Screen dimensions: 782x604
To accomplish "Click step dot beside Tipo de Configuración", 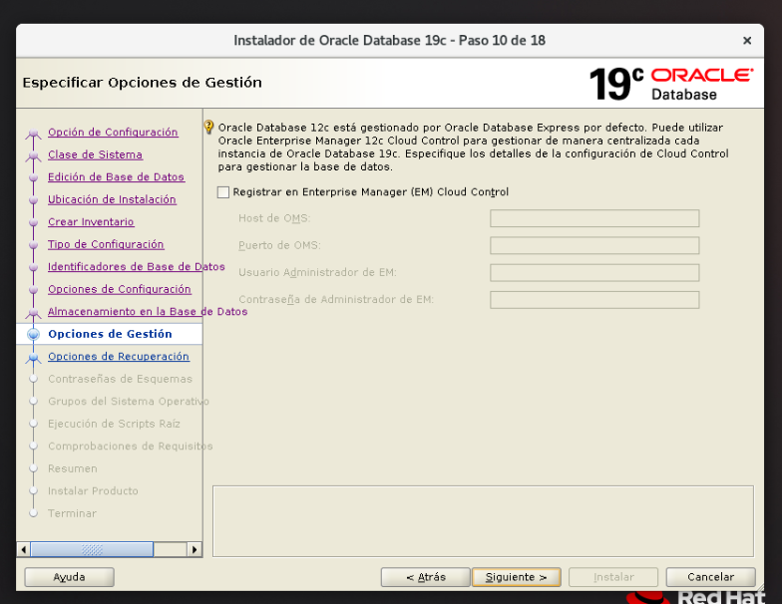I will [x=34, y=245].
